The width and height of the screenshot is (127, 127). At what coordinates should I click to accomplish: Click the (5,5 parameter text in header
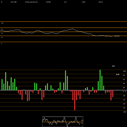65,2
